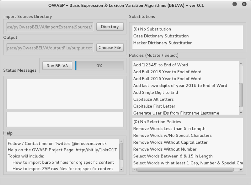Pick Add Single Digit to End policy

click(x=155, y=92)
